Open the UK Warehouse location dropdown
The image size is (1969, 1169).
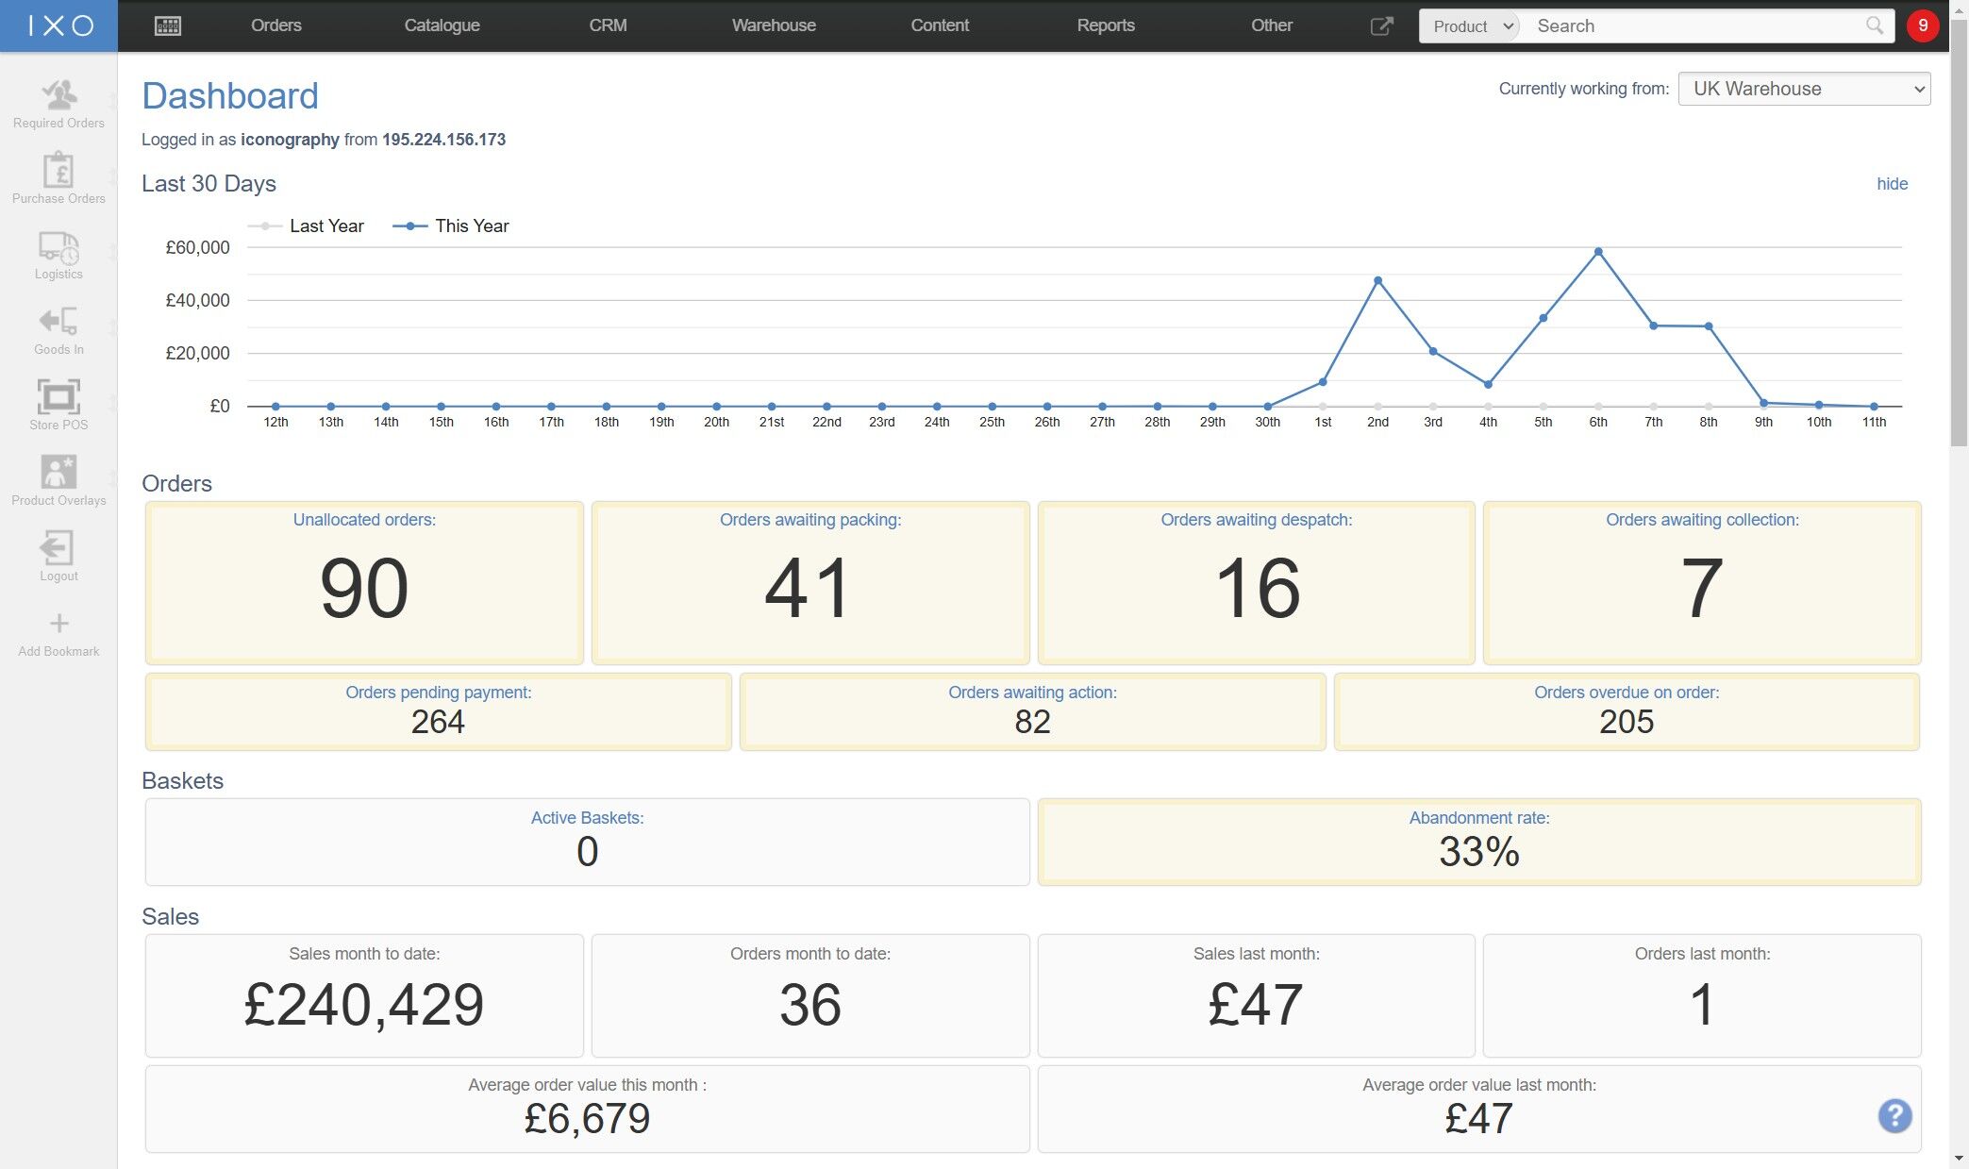coord(1804,89)
